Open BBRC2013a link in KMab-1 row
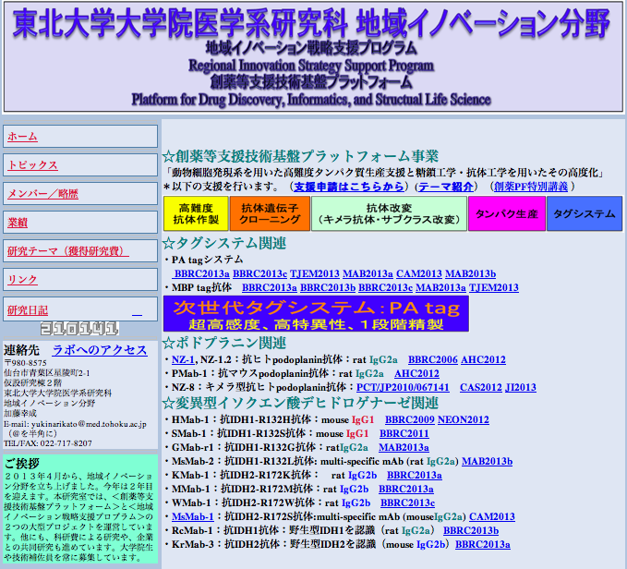 click(x=415, y=476)
